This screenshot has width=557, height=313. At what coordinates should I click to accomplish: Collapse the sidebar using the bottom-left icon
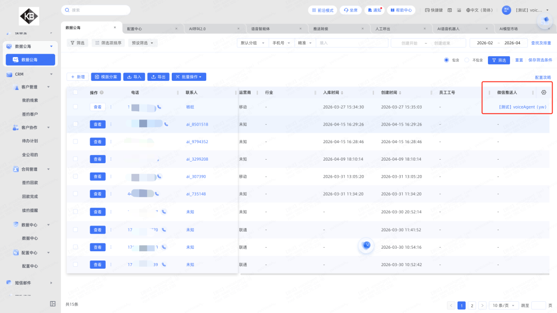pyautogui.click(x=53, y=304)
